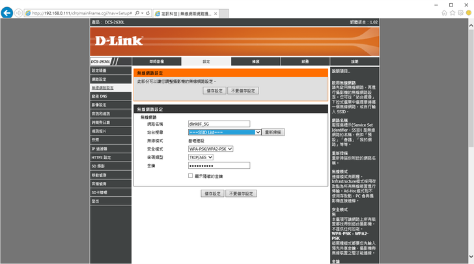Select 動態 DNS in the left sidebar
474x264 pixels.
(x=99, y=96)
